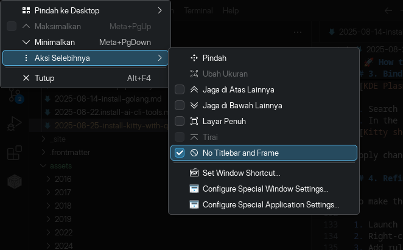Viewport: 403px width, 250px height.
Task: Click the Layar Penuh fullscreen icon
Action: click(x=194, y=121)
